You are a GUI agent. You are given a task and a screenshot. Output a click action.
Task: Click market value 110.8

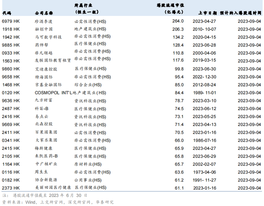click(178, 53)
